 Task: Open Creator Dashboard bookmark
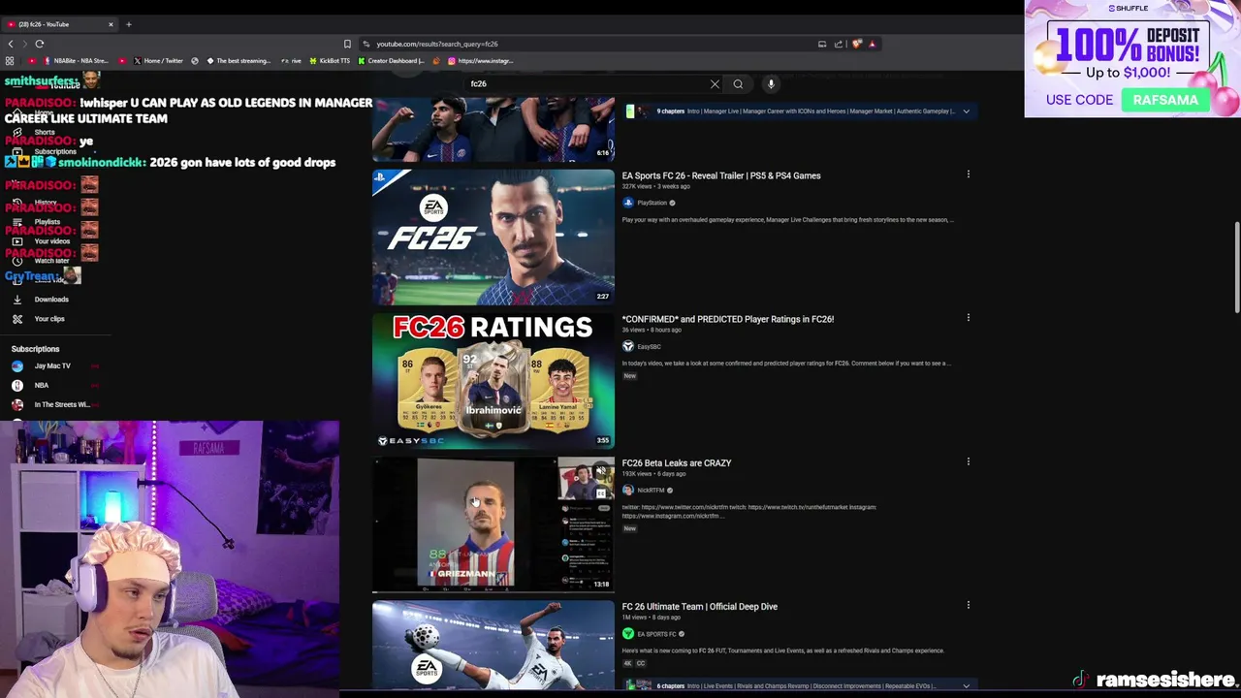pyautogui.click(x=392, y=61)
